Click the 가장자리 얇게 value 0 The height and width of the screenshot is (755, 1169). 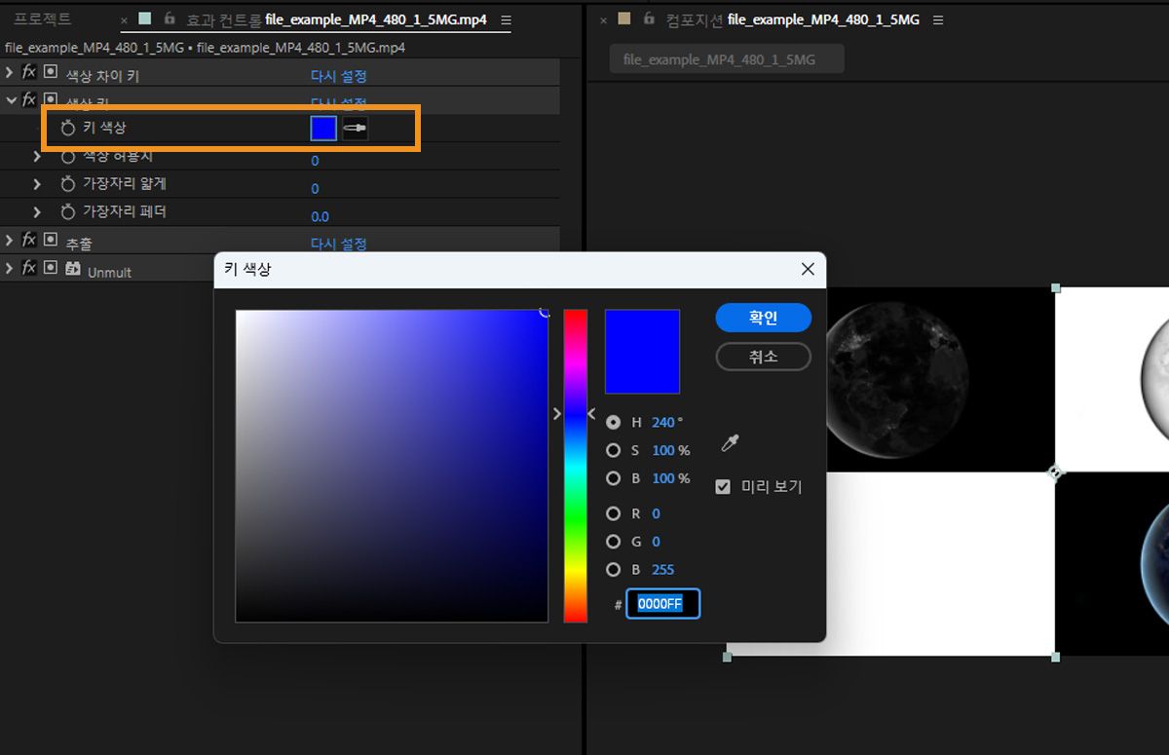tap(315, 188)
